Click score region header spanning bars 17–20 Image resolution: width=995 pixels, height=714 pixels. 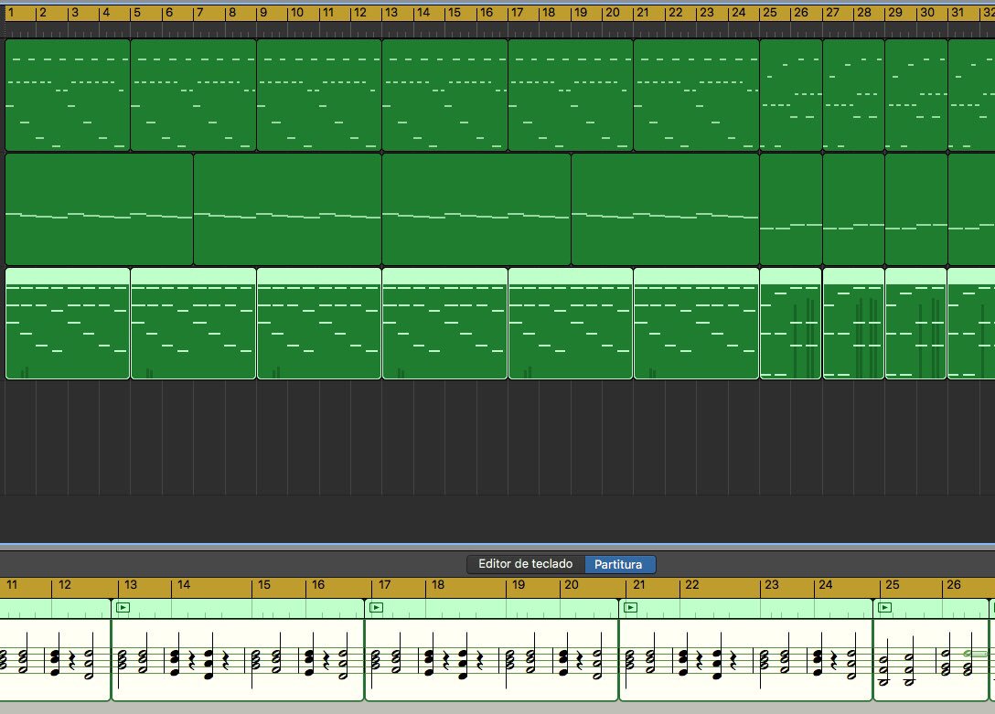coord(492,608)
